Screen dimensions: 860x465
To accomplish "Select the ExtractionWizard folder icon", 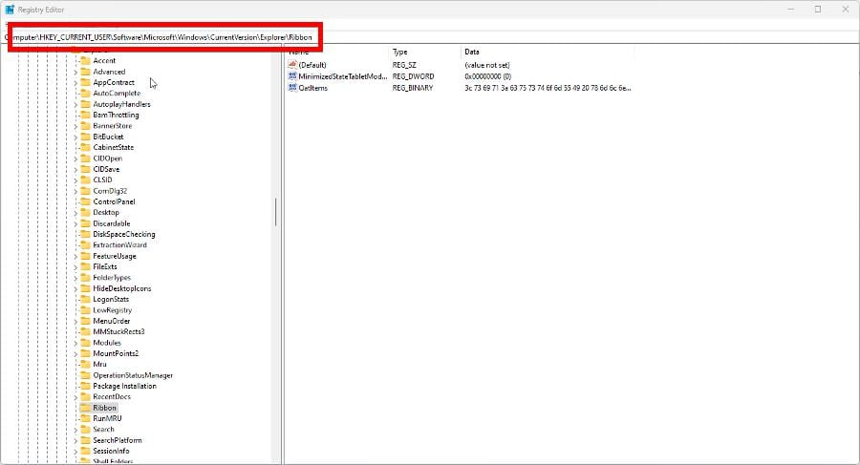I will point(85,245).
